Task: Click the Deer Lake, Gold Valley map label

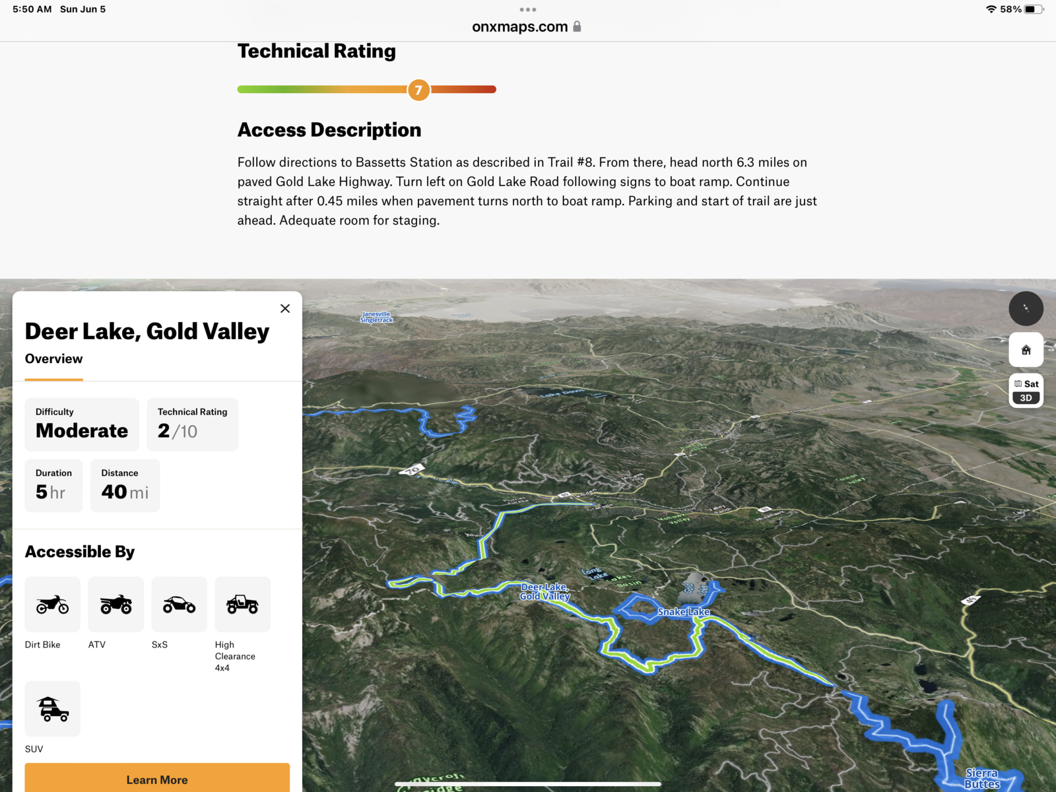Action: coord(544,591)
